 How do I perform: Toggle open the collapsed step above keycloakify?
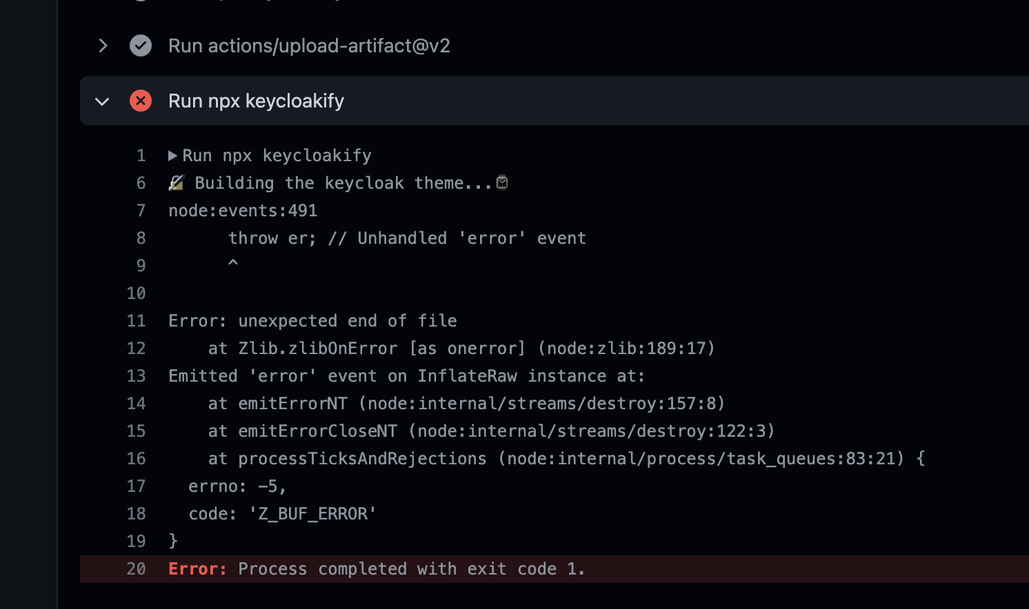click(102, 45)
